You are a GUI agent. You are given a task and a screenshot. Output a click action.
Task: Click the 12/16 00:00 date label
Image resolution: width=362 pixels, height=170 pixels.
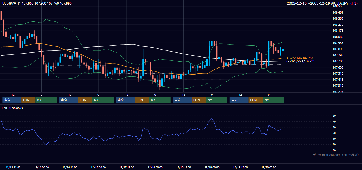pyautogui.click(x=41, y=167)
